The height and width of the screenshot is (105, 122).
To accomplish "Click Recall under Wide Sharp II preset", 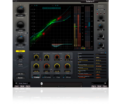I will pos(22,86).
